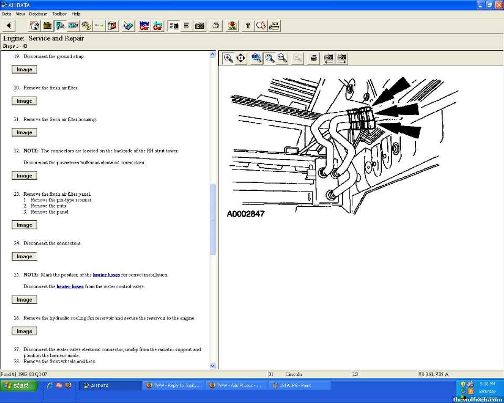
Task: Open the Toolbox menu
Action: point(59,14)
